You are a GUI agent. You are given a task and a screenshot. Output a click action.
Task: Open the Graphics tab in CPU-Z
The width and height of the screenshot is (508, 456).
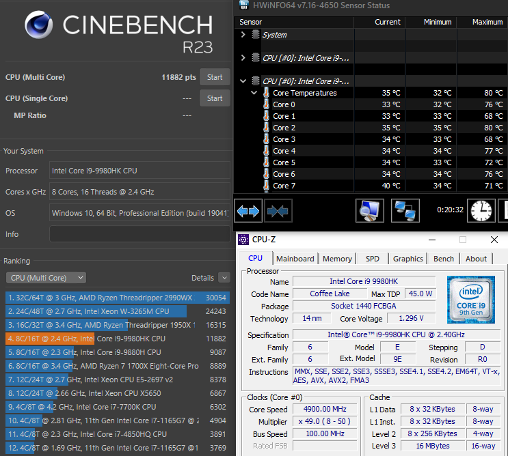tap(408, 259)
